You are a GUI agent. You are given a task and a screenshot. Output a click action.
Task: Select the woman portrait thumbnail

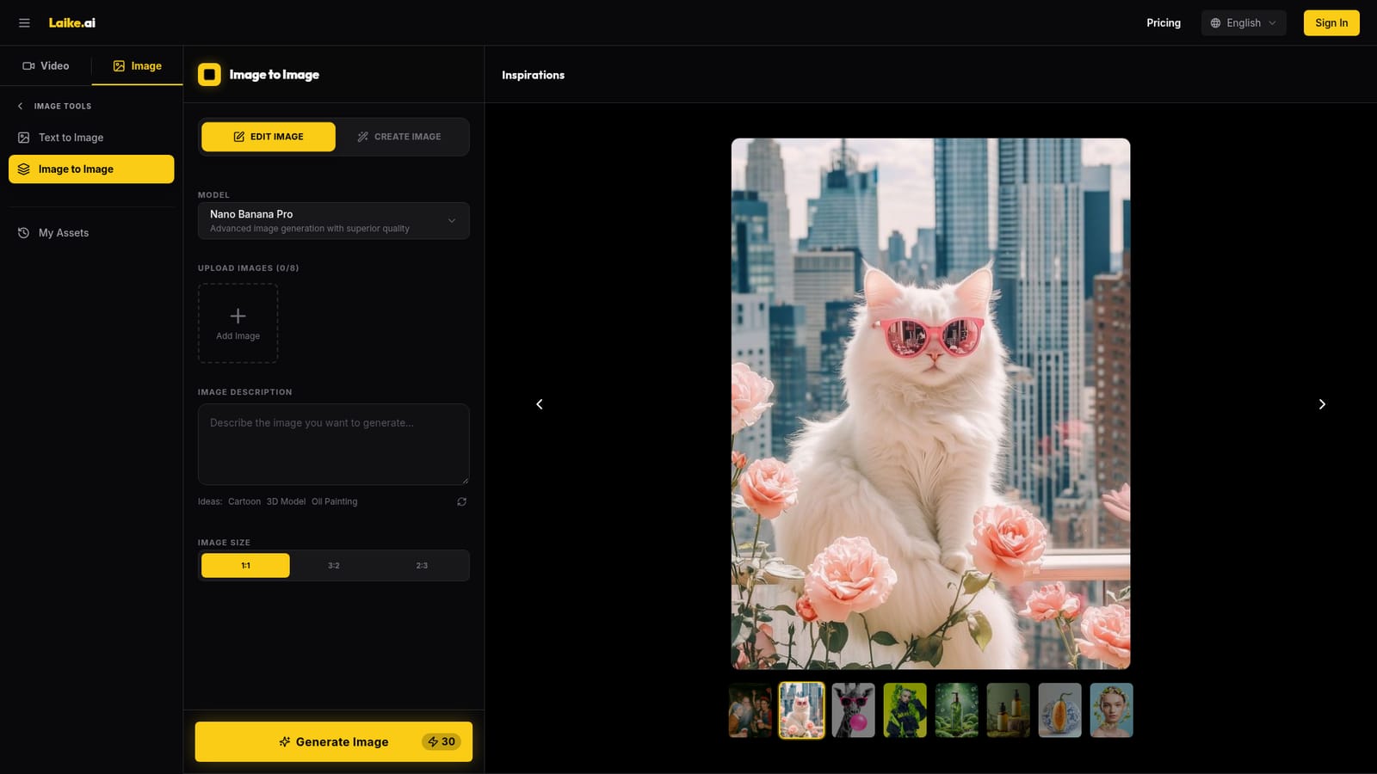point(1112,710)
